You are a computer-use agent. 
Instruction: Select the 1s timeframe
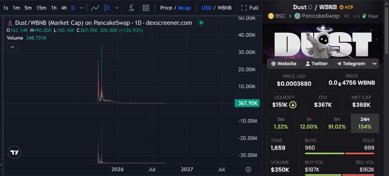pyautogui.click(x=6, y=8)
